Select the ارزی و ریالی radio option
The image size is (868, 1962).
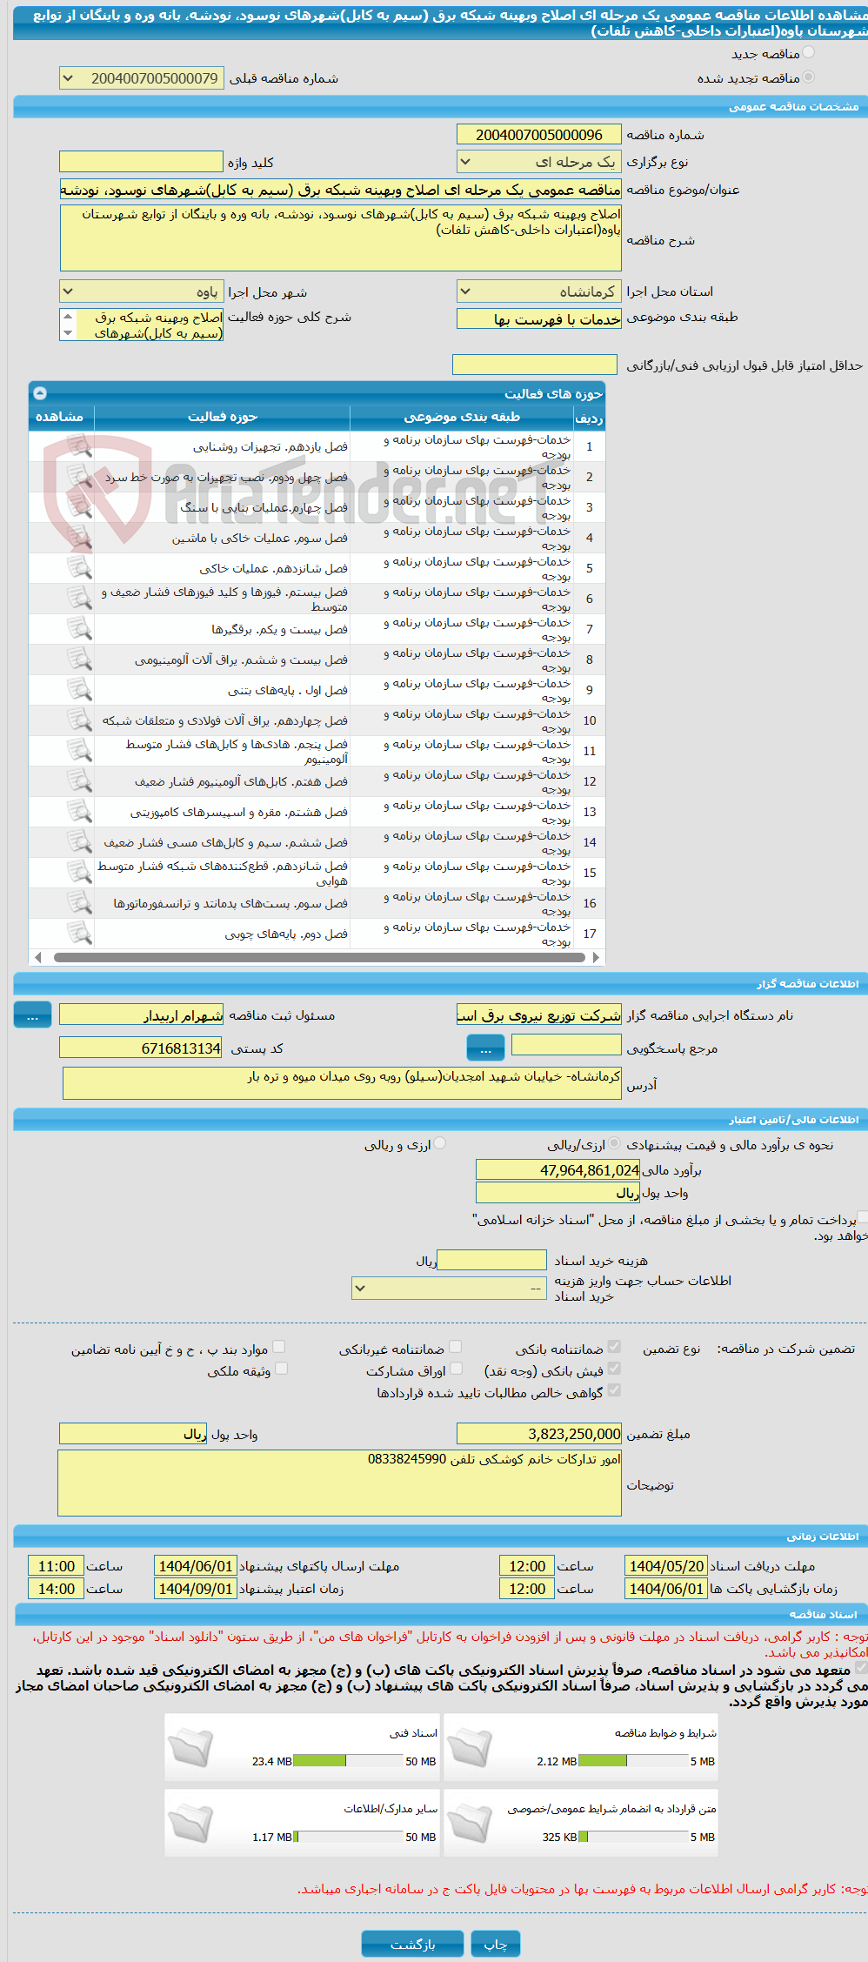click(x=440, y=1143)
